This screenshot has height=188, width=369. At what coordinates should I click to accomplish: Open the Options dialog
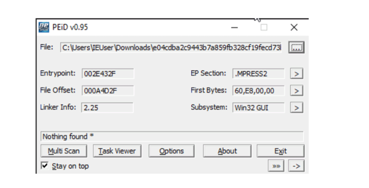pyautogui.click(x=172, y=151)
